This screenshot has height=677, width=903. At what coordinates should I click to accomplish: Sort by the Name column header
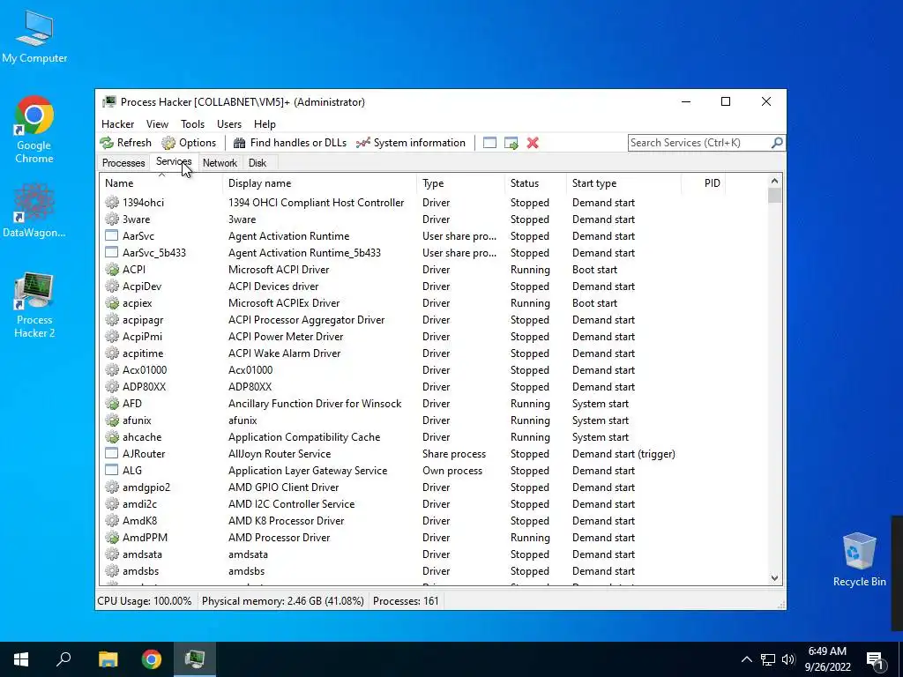(x=160, y=183)
